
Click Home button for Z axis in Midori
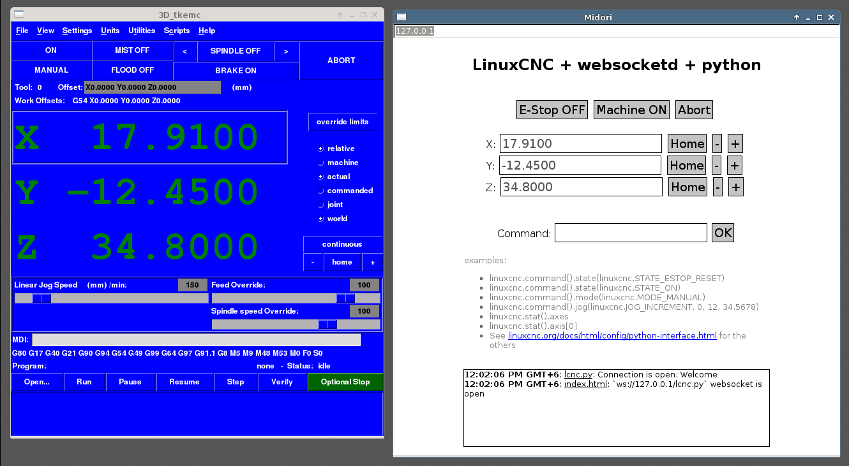(688, 187)
